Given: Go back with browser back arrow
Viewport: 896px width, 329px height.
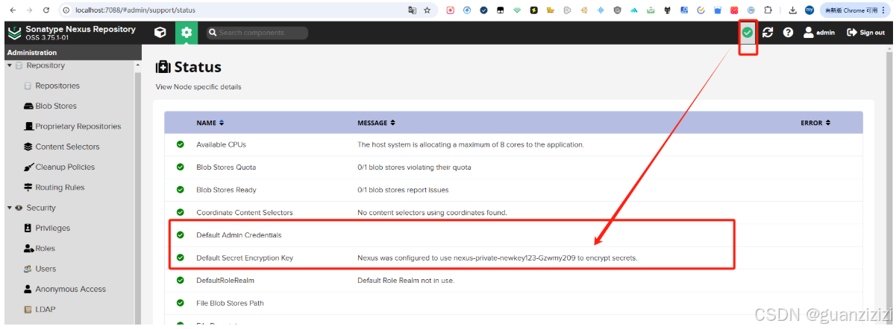Looking at the screenshot, I should coord(13,10).
